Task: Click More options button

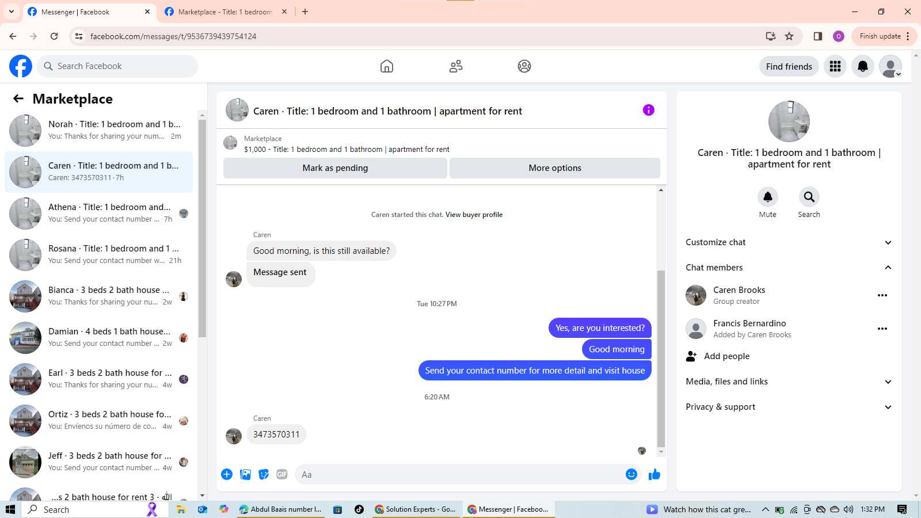Action: point(555,168)
